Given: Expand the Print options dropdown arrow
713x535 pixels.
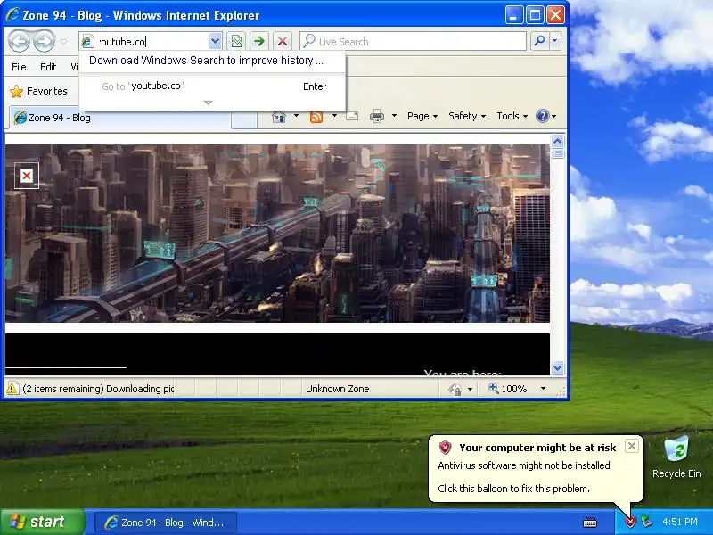Looking at the screenshot, I should pyautogui.click(x=394, y=116).
